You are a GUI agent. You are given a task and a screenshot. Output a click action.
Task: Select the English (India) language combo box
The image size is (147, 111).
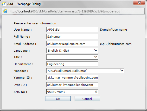tap(72, 51)
